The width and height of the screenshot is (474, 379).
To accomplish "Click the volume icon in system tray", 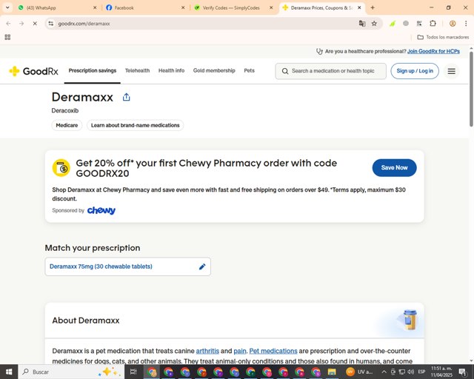I will pyautogui.click(x=410, y=372).
